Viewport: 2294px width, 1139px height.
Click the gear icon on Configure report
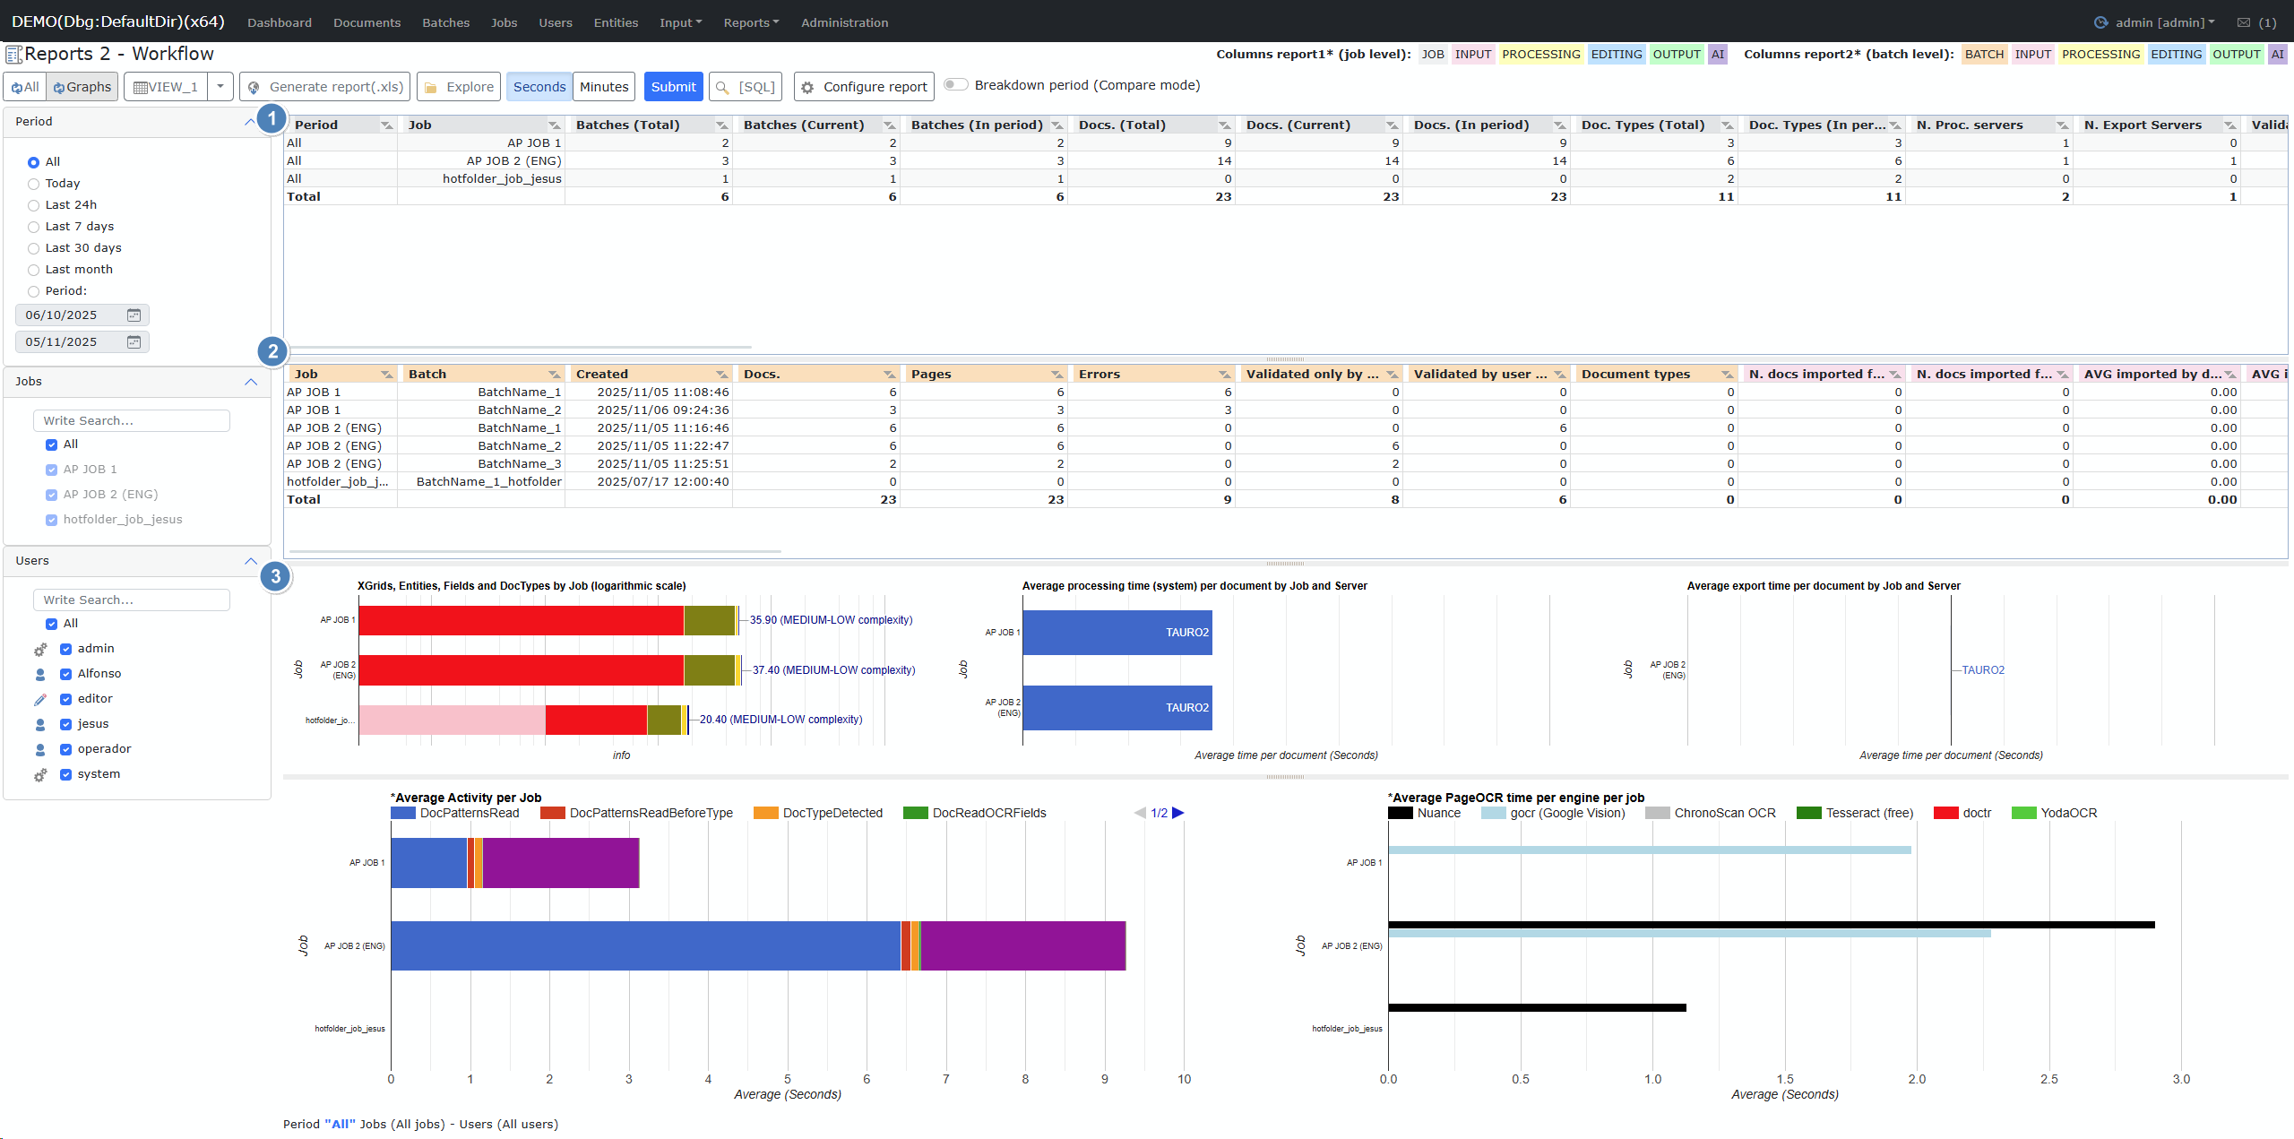(807, 87)
